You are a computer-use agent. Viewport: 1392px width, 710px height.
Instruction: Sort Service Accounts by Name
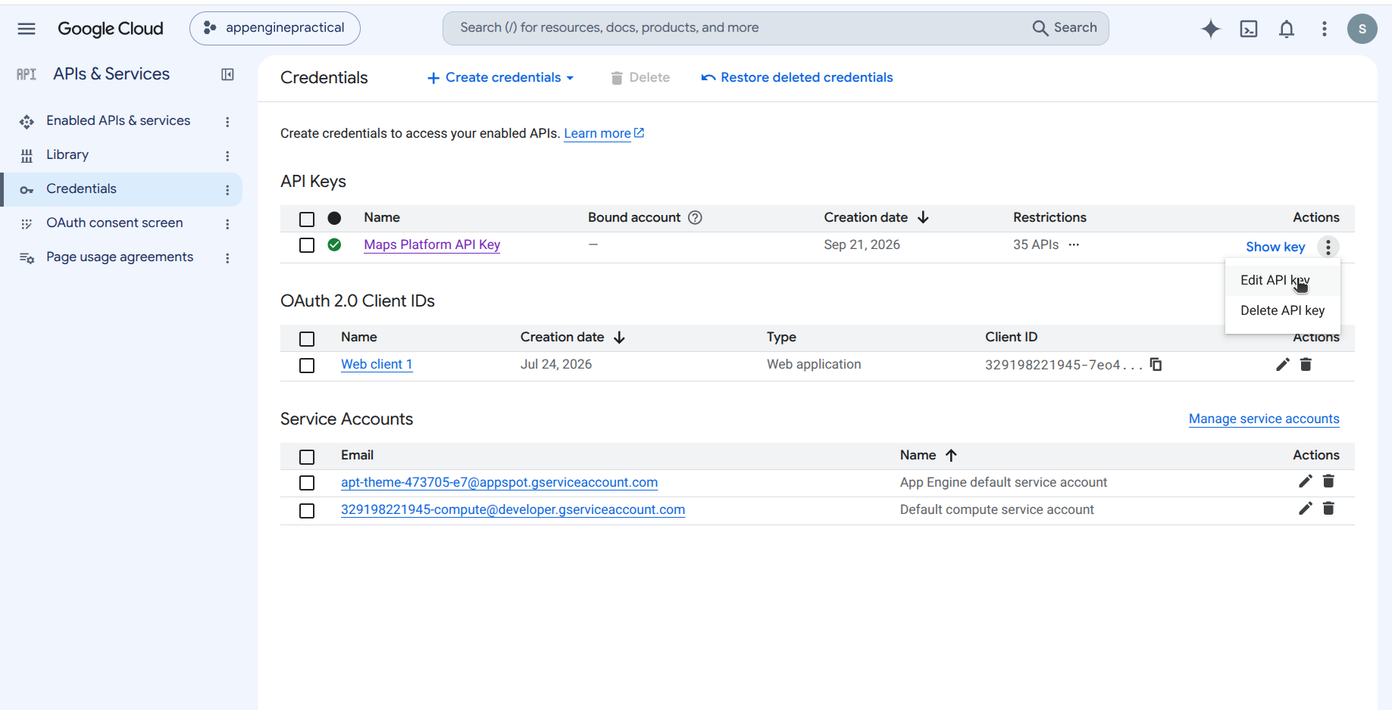929,456
